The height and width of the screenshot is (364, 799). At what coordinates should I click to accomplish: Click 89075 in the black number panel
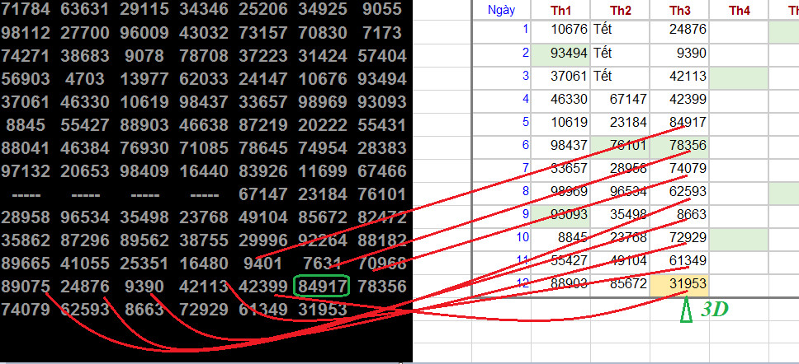coord(26,287)
